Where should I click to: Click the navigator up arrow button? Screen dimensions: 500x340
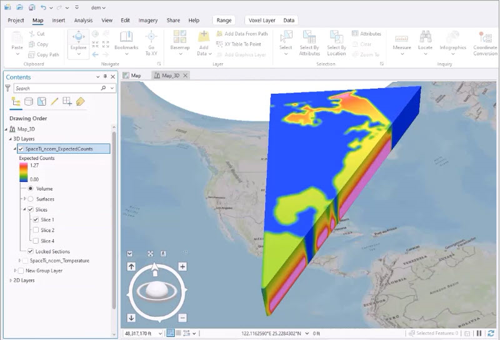131,267
